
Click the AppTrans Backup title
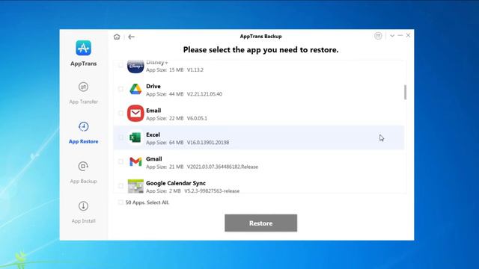[x=260, y=37]
